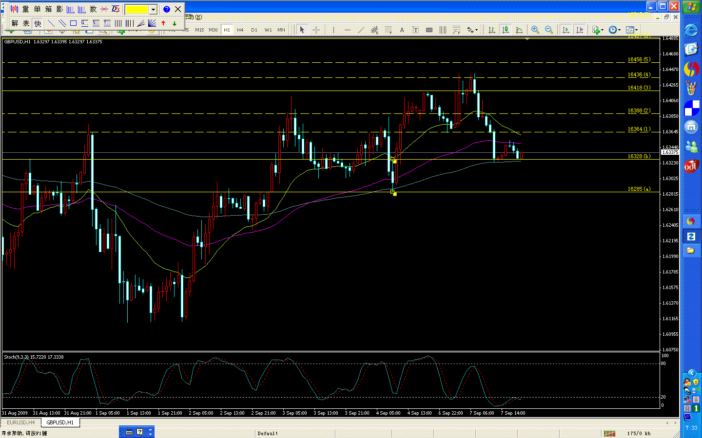Image resolution: width=702 pixels, height=438 pixels.
Task: Select the cursor arrow tool
Action: pos(302,30)
